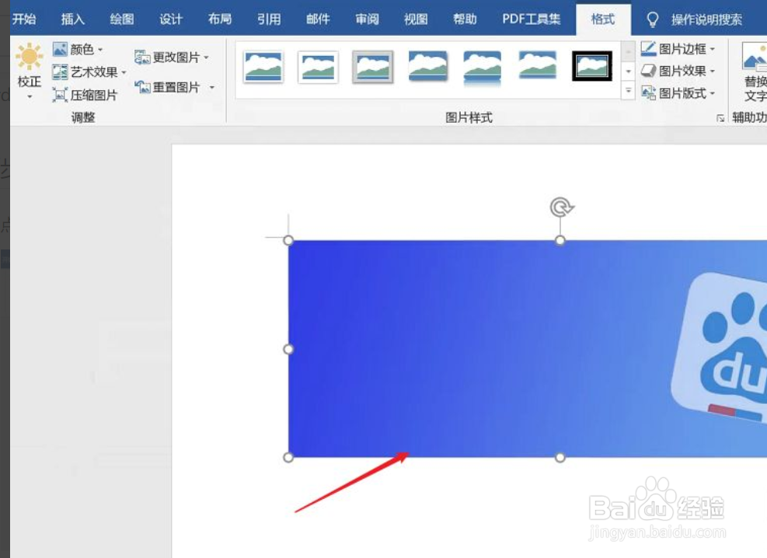Expand the 图片边框 dropdown arrow
The image size is (767, 558).
[712, 49]
